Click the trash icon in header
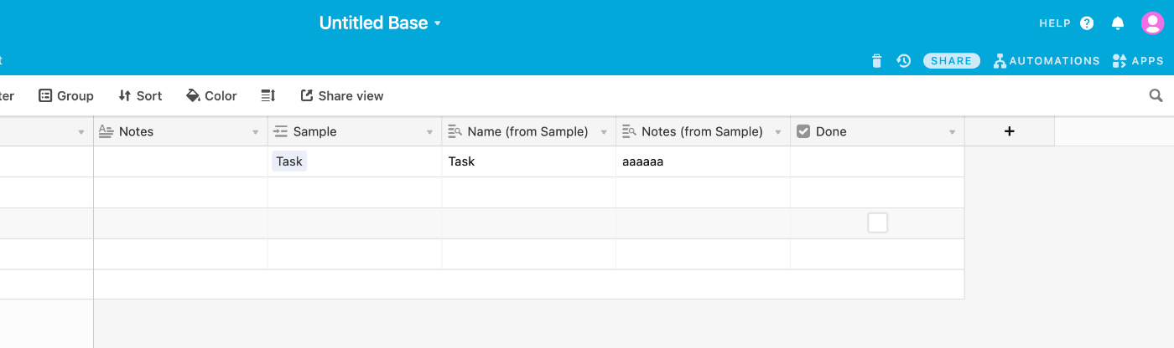The width and height of the screenshot is (1174, 348). click(876, 60)
